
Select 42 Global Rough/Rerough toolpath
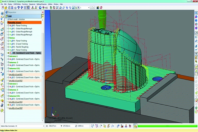23,32
